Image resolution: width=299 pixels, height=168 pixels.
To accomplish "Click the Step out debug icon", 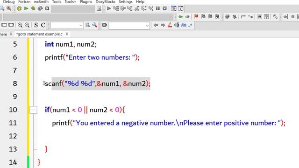I will click(x=137, y=8).
